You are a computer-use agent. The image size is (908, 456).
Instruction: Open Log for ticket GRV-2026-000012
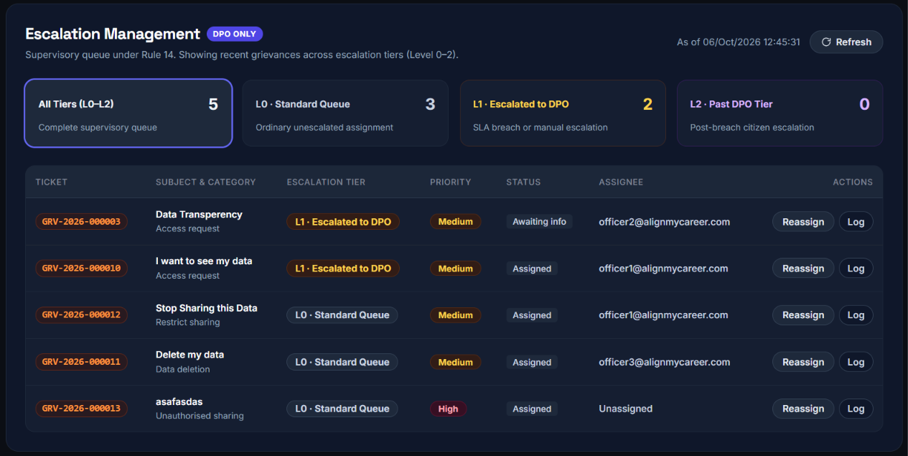[x=856, y=315]
